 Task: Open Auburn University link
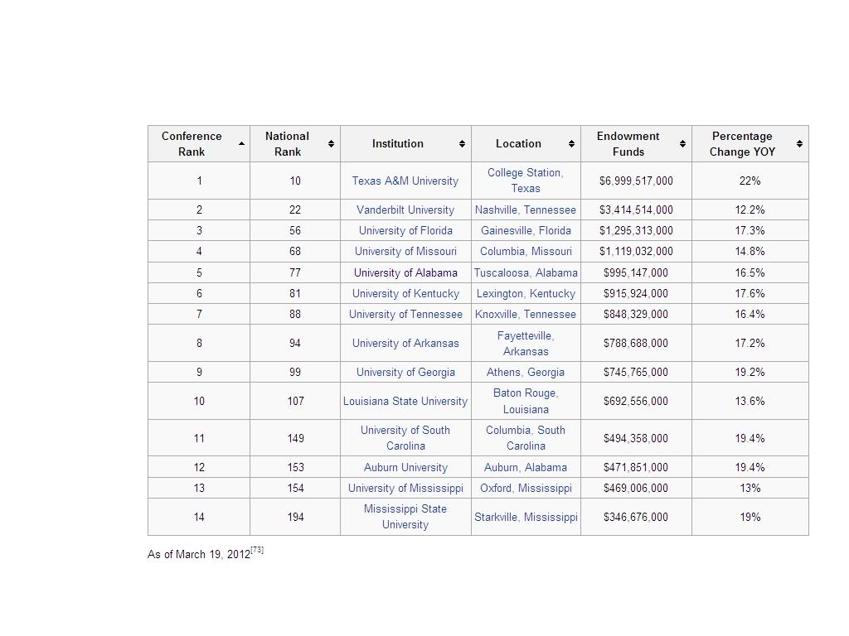coord(405,468)
